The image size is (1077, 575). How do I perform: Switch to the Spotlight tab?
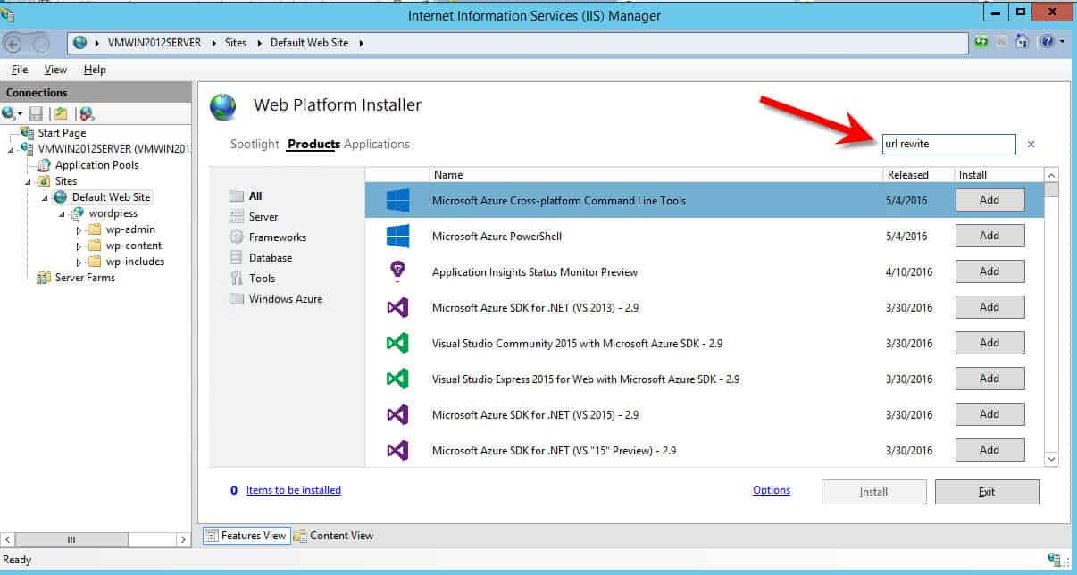tap(255, 145)
